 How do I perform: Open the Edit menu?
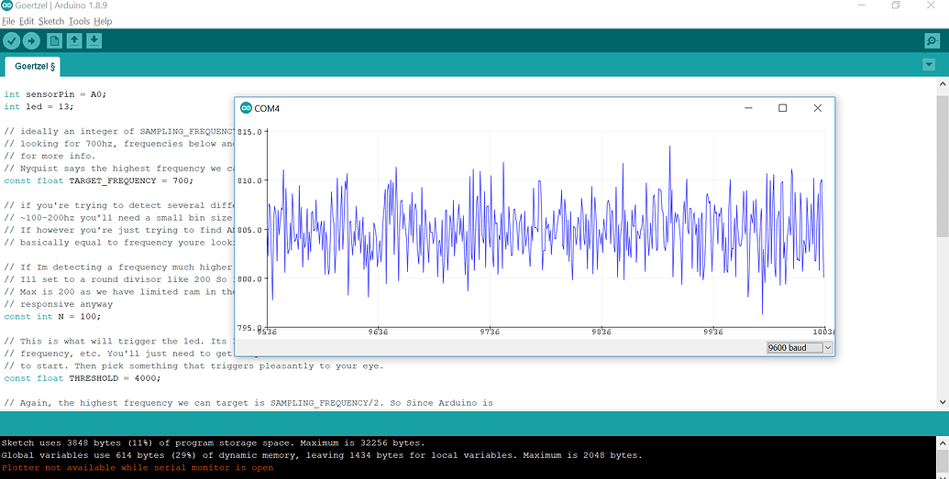click(x=27, y=21)
